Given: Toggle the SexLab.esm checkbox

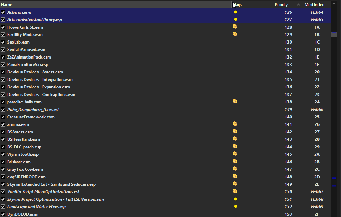Looking at the screenshot, I should [3, 42].
